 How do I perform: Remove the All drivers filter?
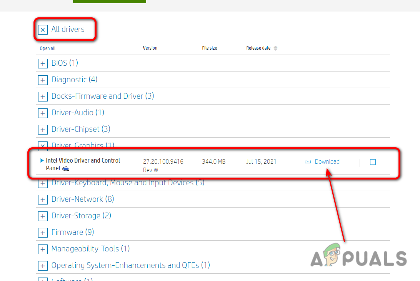click(x=43, y=29)
